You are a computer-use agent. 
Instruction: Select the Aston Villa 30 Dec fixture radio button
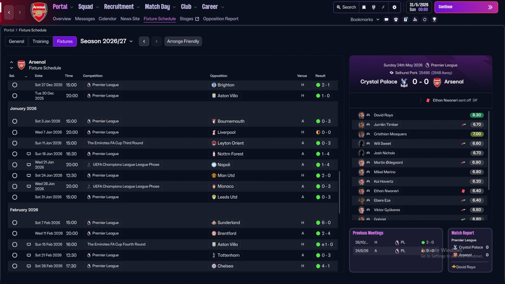[15, 95]
